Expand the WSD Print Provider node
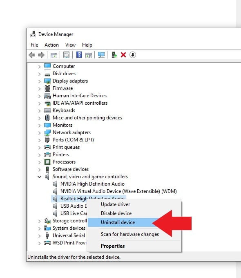This screenshot has height=278, width=241. [x=39, y=243]
